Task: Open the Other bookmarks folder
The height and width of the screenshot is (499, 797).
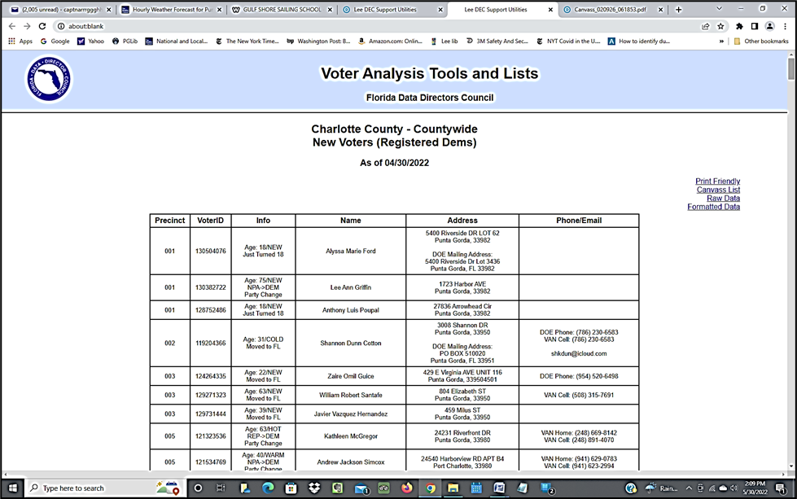Action: click(761, 42)
